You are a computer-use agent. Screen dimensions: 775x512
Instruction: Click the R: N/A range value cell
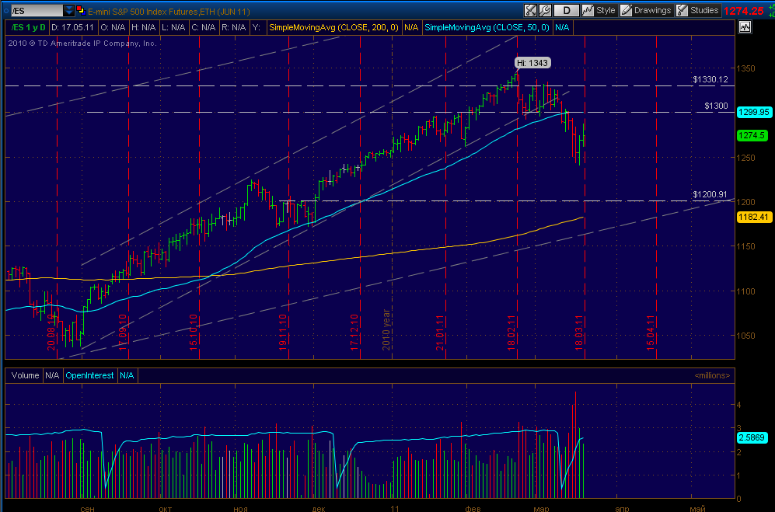pos(233,28)
